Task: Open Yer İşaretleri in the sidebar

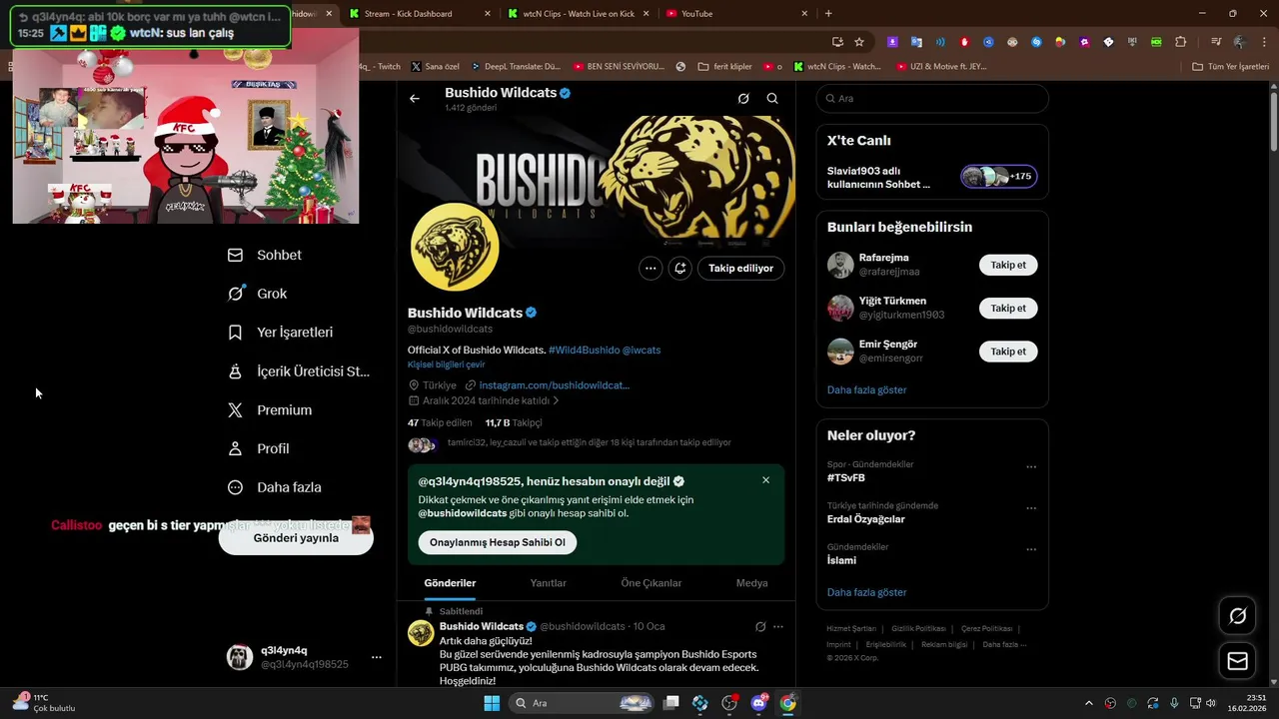Action: [x=280, y=333]
